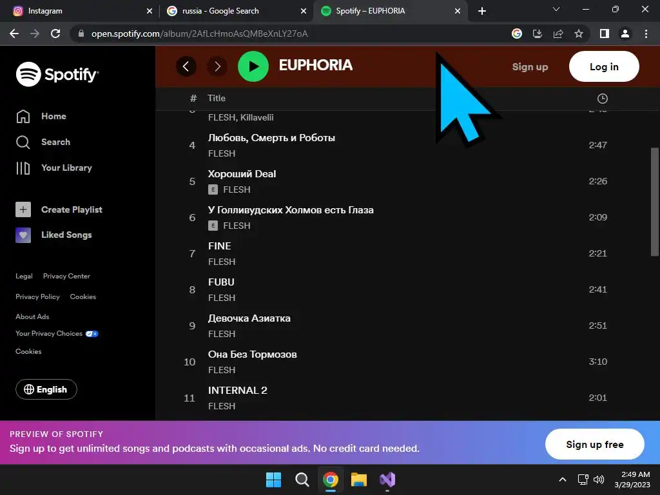
Task: Open the Windows Start menu
Action: click(273, 480)
